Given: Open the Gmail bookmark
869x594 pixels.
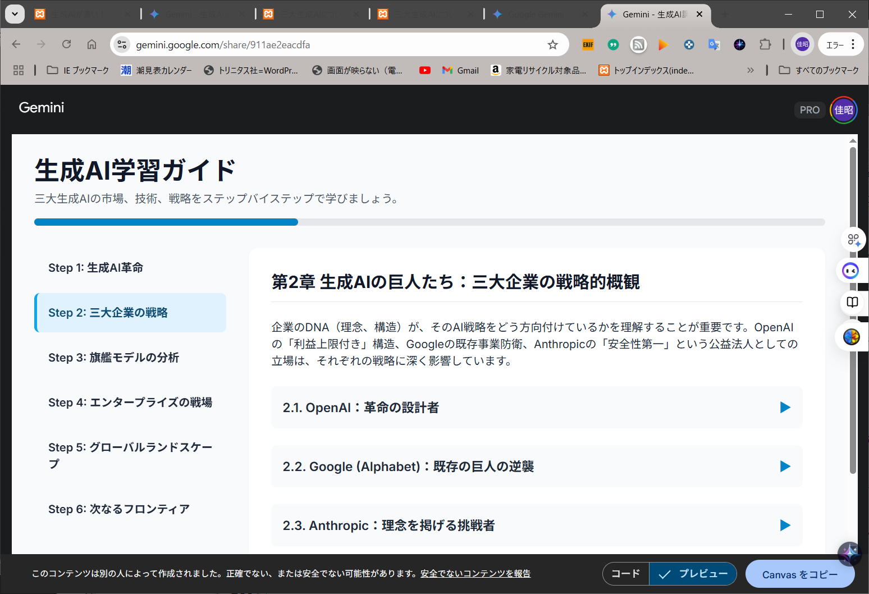Looking at the screenshot, I should (460, 70).
